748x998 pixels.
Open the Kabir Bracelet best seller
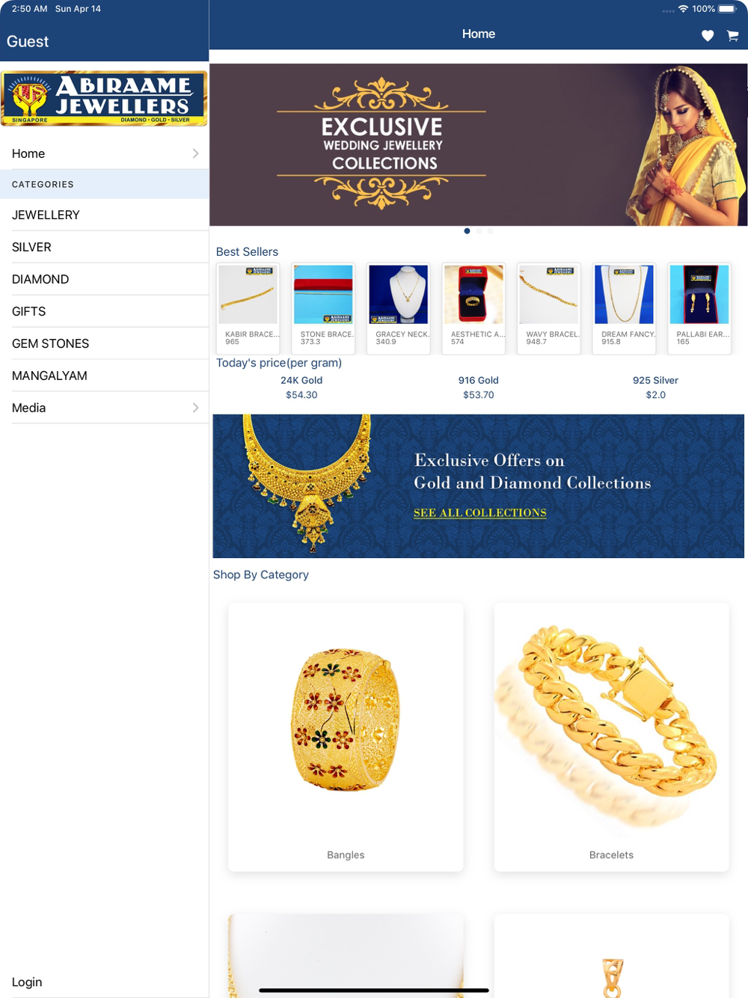coord(248,308)
